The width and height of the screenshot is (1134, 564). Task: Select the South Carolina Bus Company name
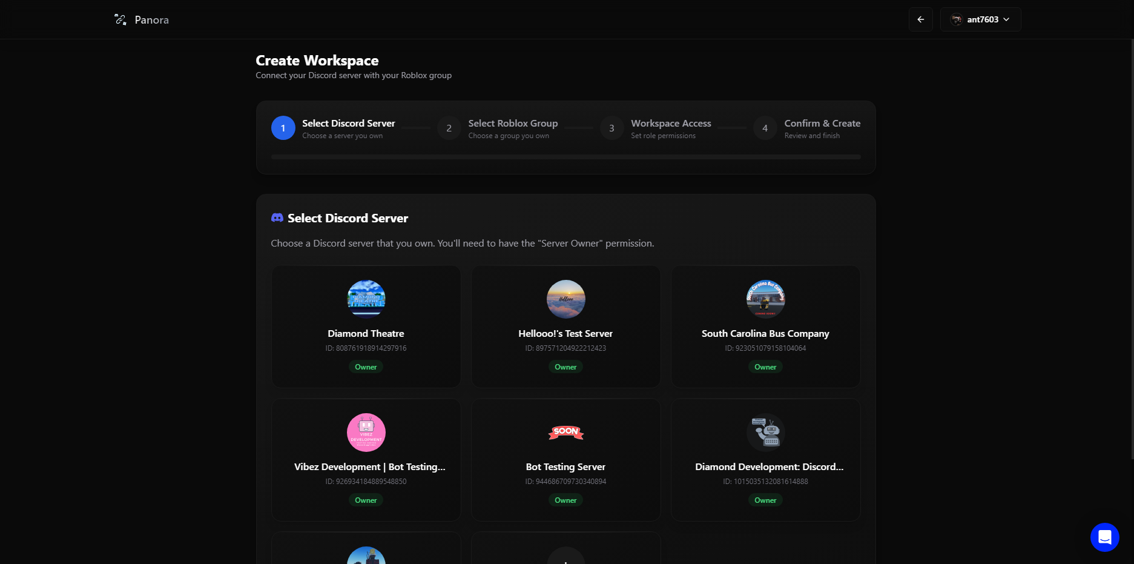pyautogui.click(x=765, y=333)
